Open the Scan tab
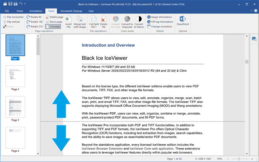 point(91,11)
